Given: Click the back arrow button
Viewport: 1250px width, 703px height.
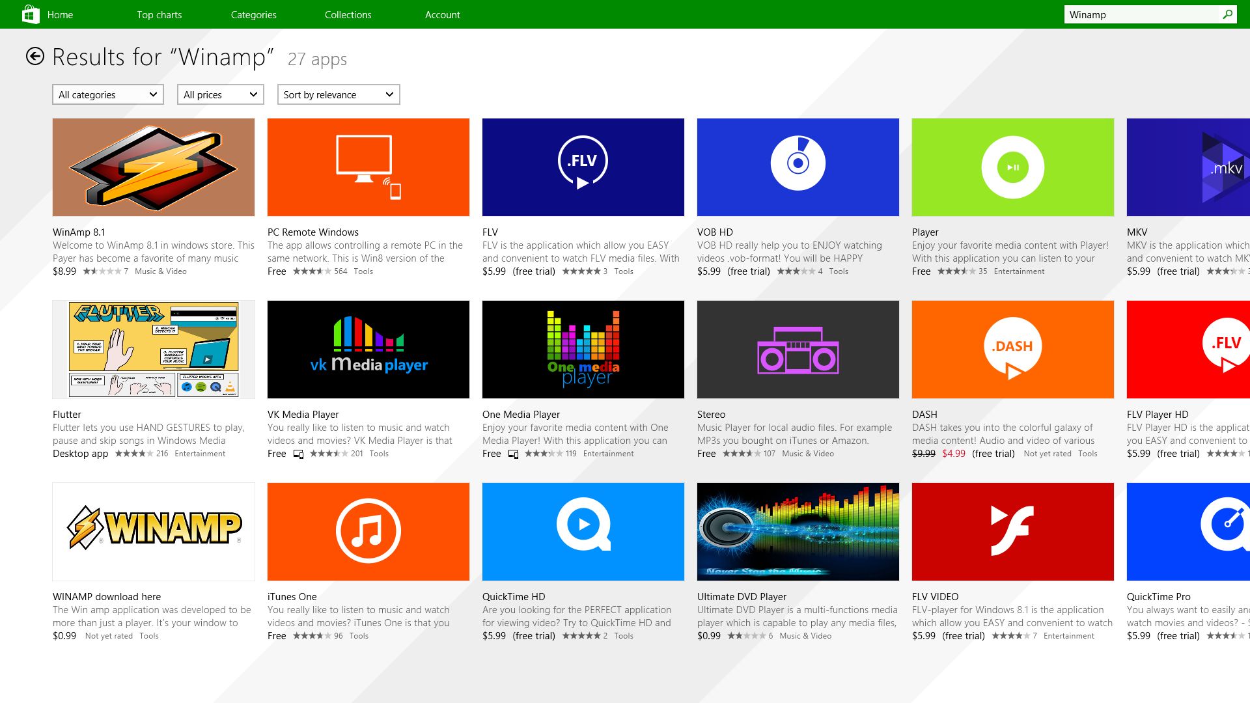Looking at the screenshot, I should tap(35, 57).
